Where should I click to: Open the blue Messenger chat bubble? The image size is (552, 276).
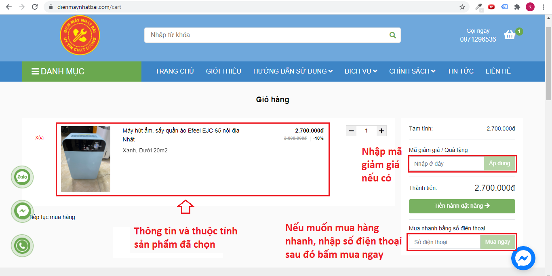pos(523,258)
